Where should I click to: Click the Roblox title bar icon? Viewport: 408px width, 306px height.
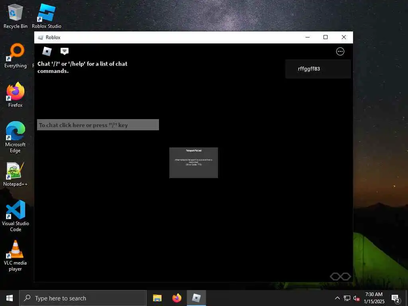[x=40, y=37]
